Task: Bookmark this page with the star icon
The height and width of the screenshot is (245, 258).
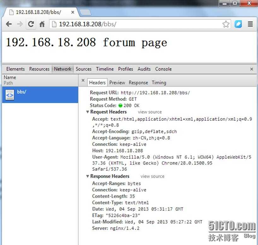Action: tap(226, 24)
